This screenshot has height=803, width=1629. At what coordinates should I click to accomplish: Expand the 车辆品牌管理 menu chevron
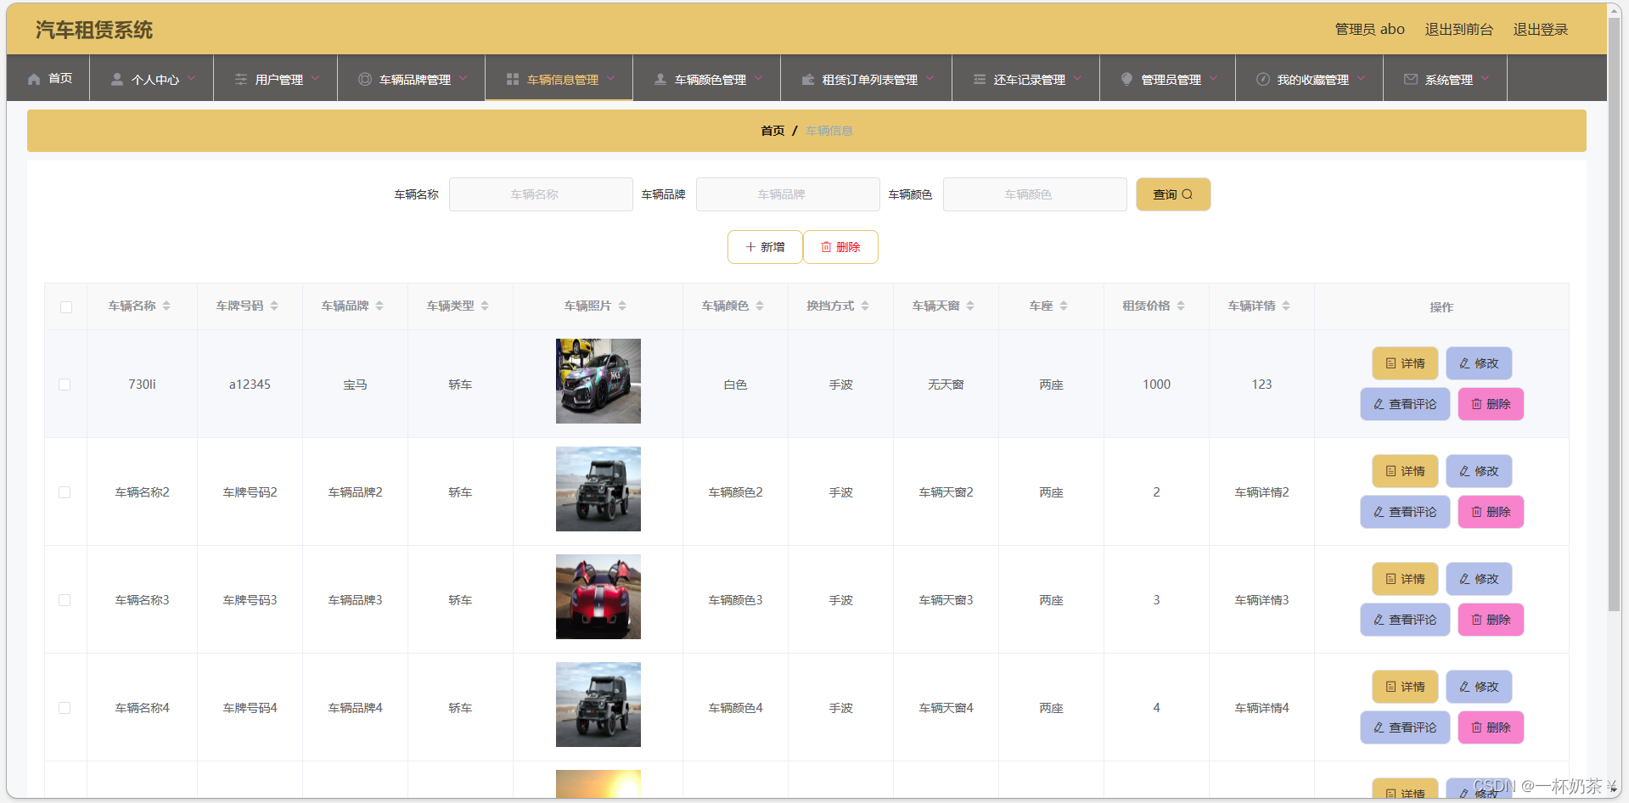(463, 78)
